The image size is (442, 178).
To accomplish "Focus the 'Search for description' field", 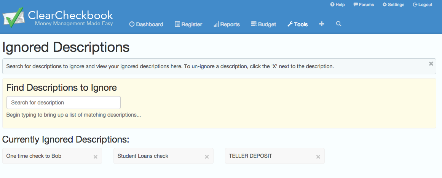I will tap(64, 103).
